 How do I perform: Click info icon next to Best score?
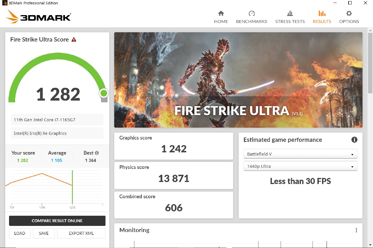coord(97,153)
